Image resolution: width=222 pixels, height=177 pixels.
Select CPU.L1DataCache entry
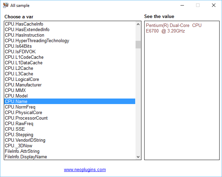[x=70, y=63]
